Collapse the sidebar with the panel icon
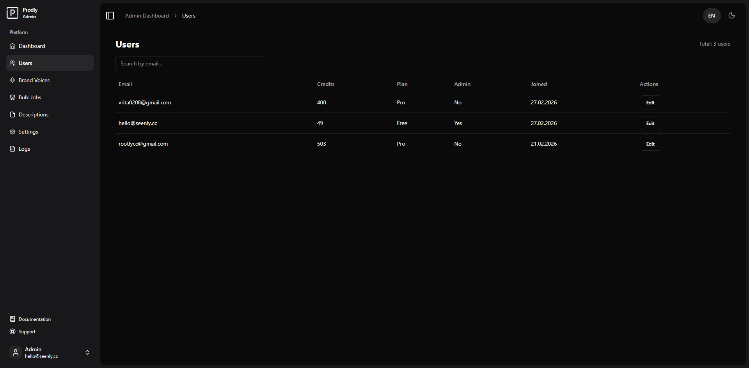 (110, 16)
